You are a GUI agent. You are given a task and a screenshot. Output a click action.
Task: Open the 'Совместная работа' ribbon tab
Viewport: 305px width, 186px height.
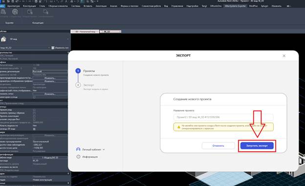click(x=152, y=6)
